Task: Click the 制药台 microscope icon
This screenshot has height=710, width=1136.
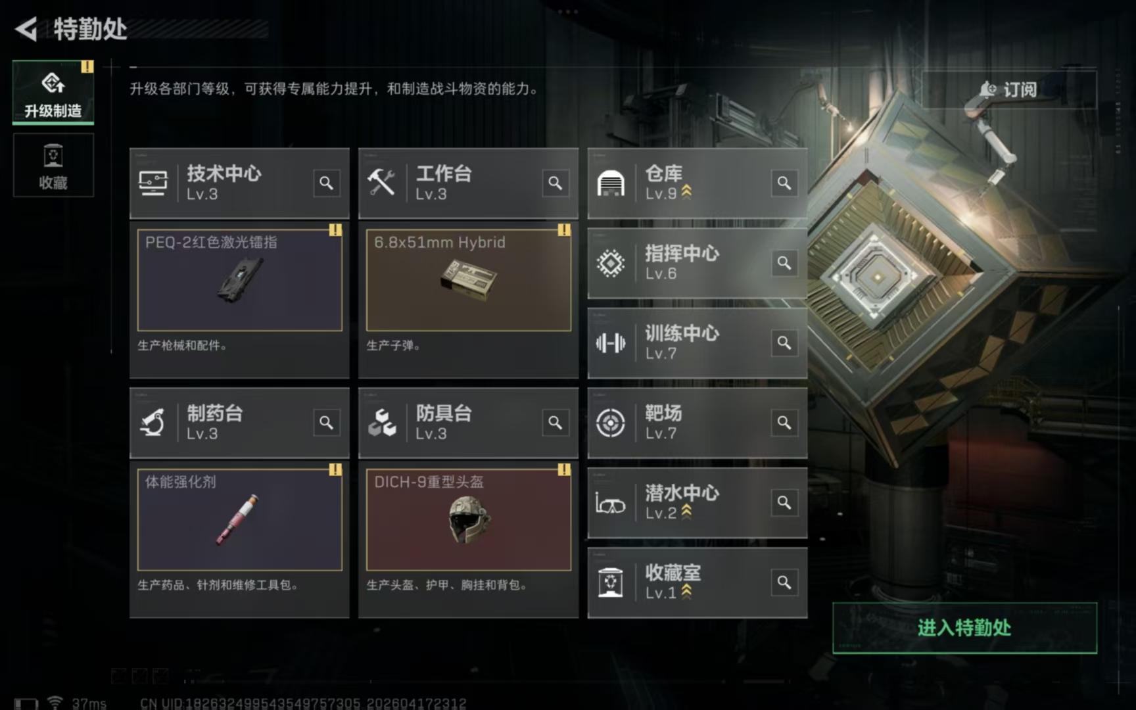Action: [x=153, y=423]
